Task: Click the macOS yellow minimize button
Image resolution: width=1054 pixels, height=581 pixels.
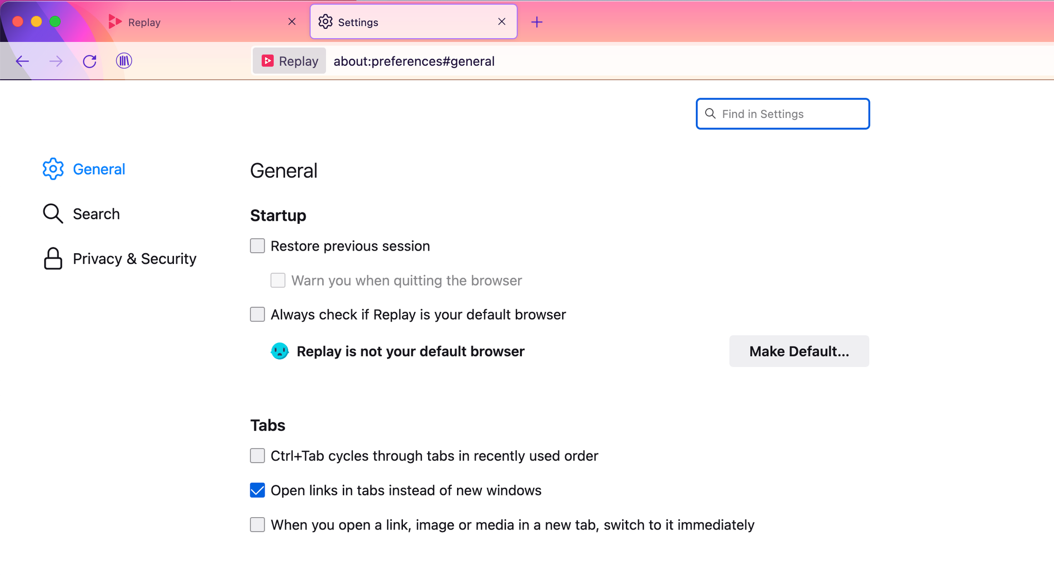Action: [x=36, y=22]
